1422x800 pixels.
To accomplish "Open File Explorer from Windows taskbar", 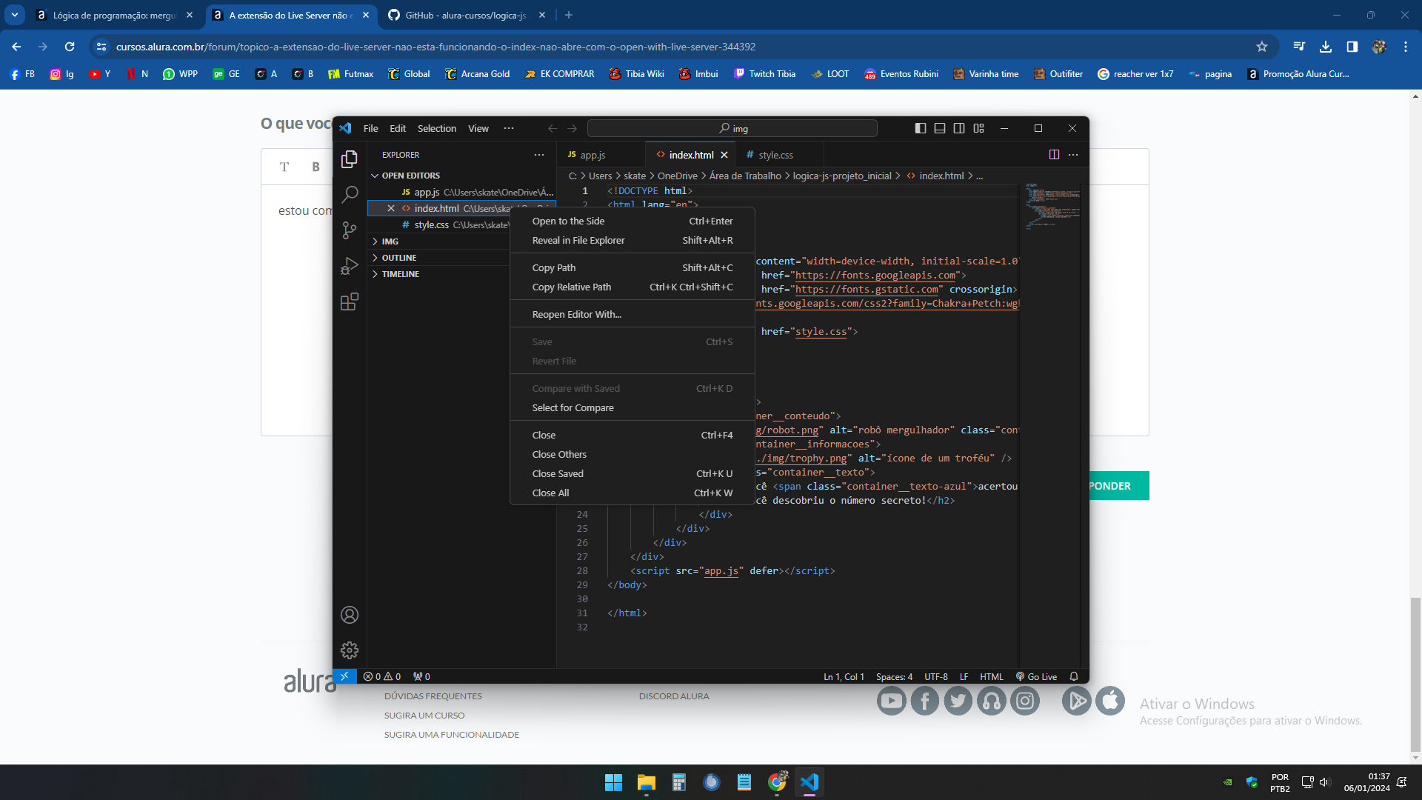I will [x=647, y=782].
